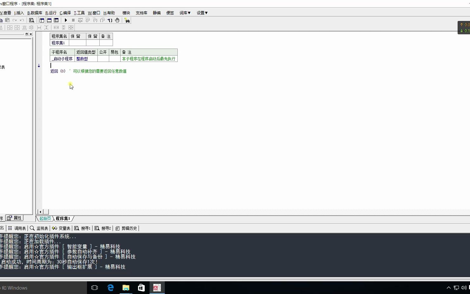The height and width of the screenshot is (294, 470).
Task: Click the step out debug icon
Action: (x=102, y=20)
